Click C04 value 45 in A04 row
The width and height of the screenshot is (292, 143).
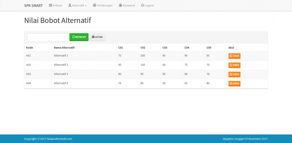tap(186, 83)
